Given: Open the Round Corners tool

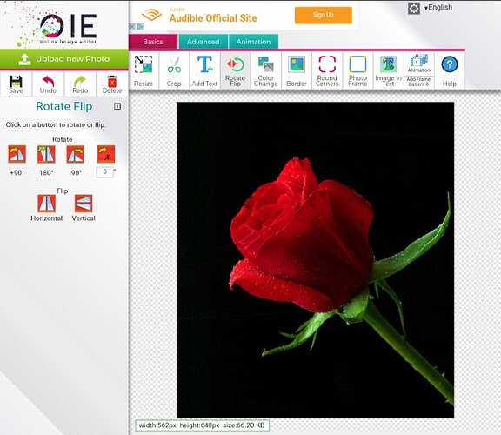Looking at the screenshot, I should coord(327,70).
